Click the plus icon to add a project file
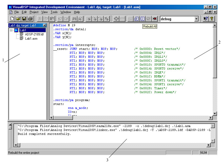Screen dimensions: 223x164 116,19
